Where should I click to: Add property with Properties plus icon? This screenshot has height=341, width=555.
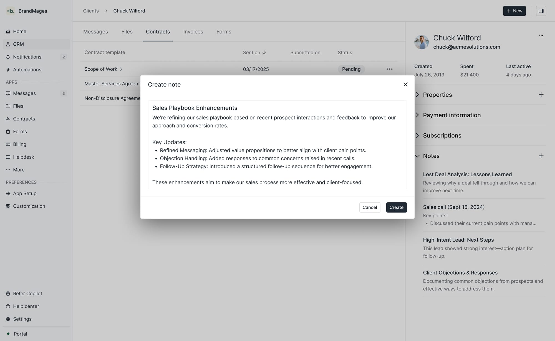[x=541, y=95]
